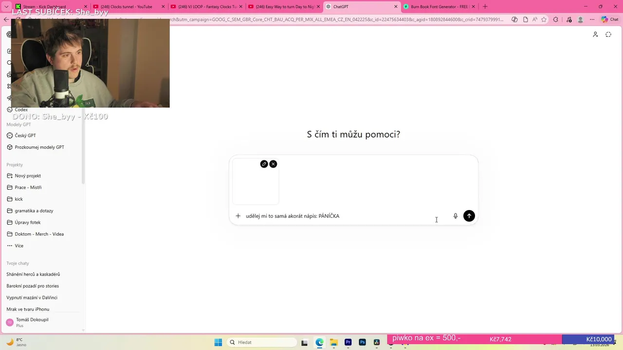Screen dimensions: 623x350
Task: Open Copilot Chat button
Action: pos(610,19)
